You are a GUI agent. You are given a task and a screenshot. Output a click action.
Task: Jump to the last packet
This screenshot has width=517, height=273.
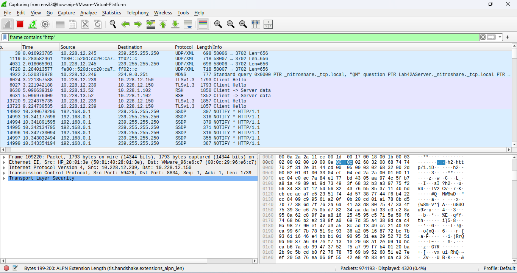(x=175, y=24)
